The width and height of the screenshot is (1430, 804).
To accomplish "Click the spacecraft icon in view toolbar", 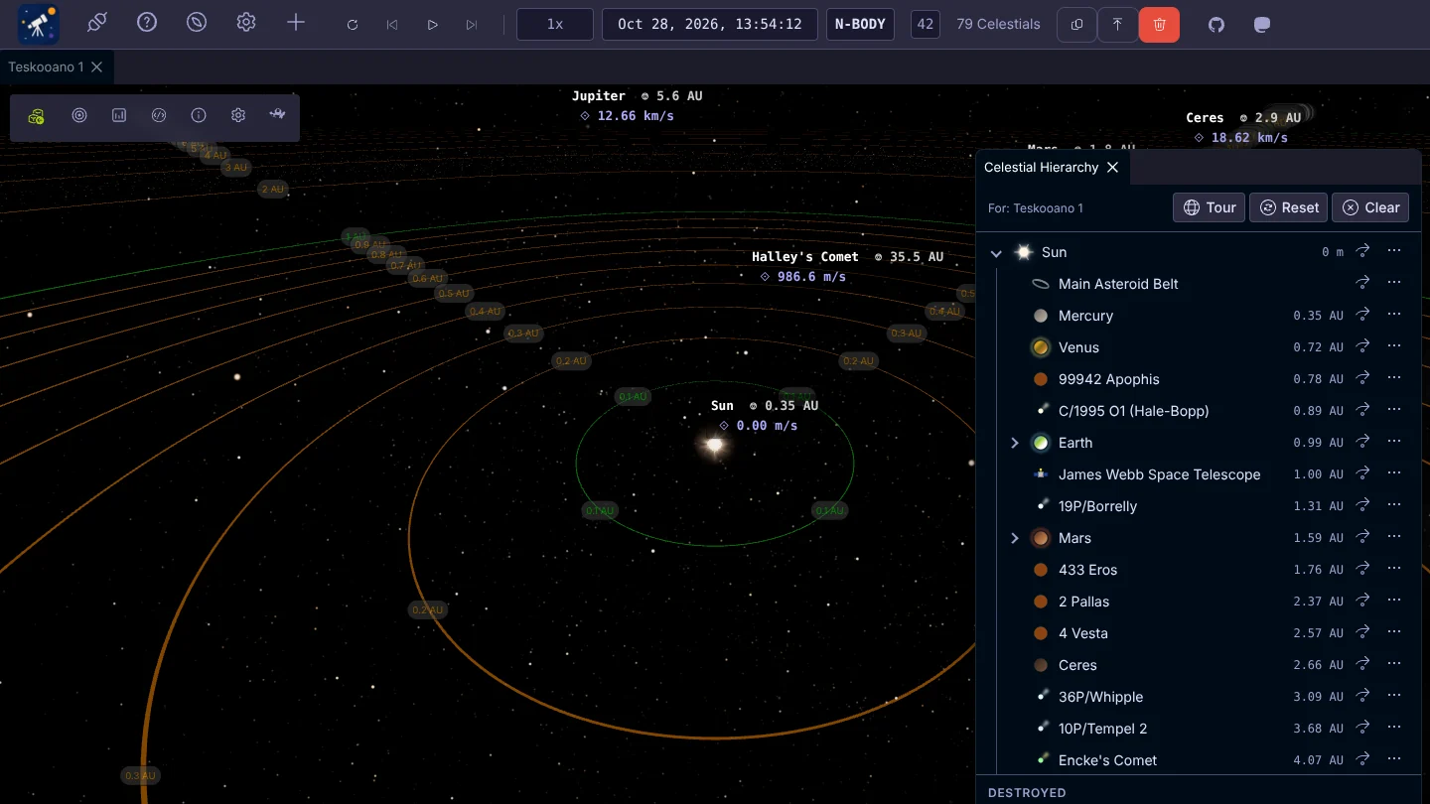I will [x=278, y=116].
